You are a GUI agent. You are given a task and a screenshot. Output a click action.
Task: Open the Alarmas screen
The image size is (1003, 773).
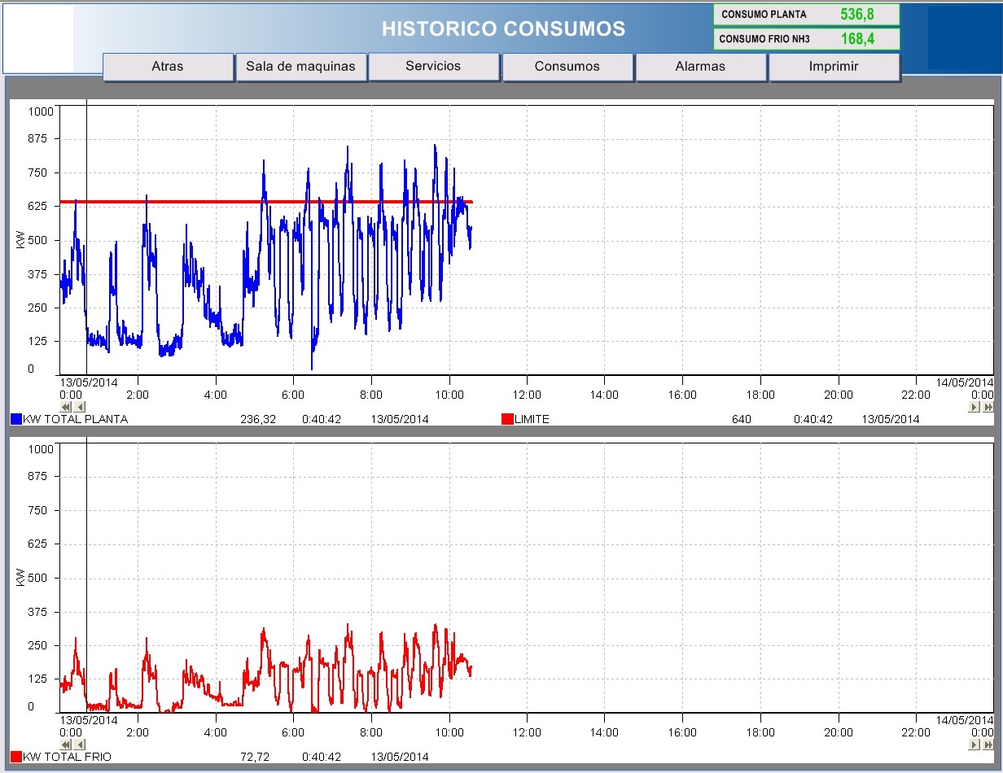tap(700, 67)
